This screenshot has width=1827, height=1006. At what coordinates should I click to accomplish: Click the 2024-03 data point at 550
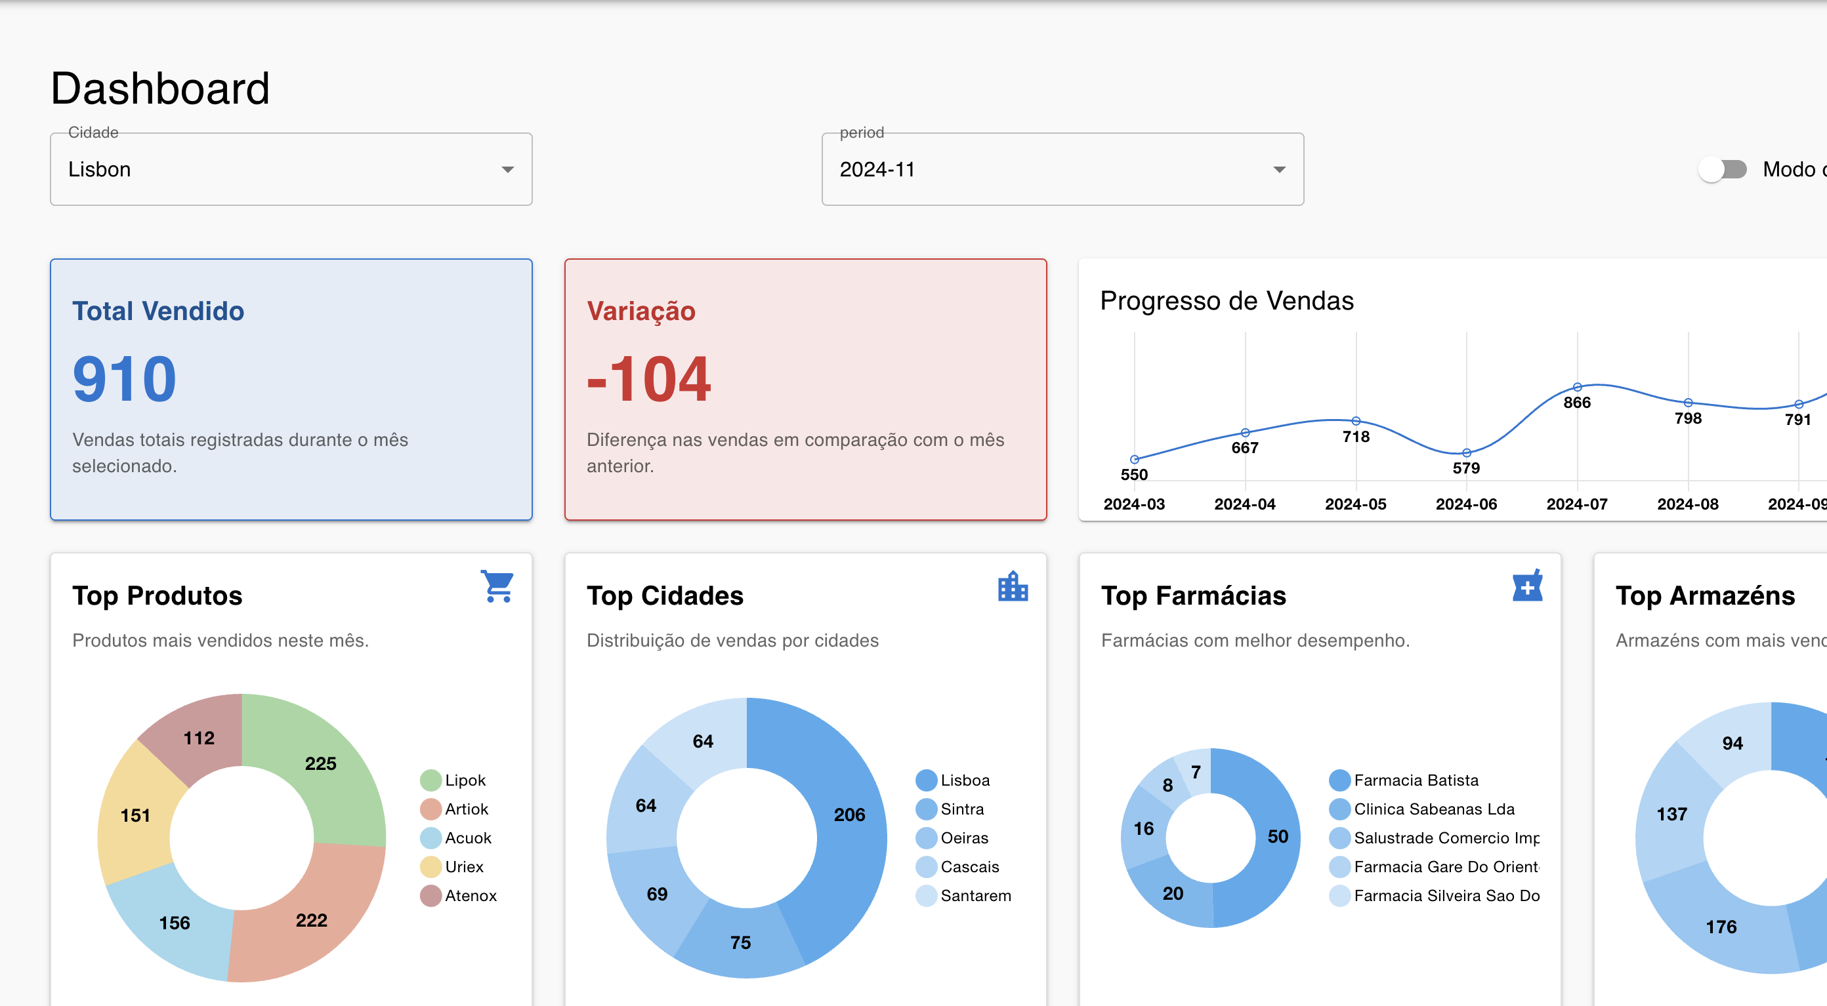click(x=1134, y=460)
